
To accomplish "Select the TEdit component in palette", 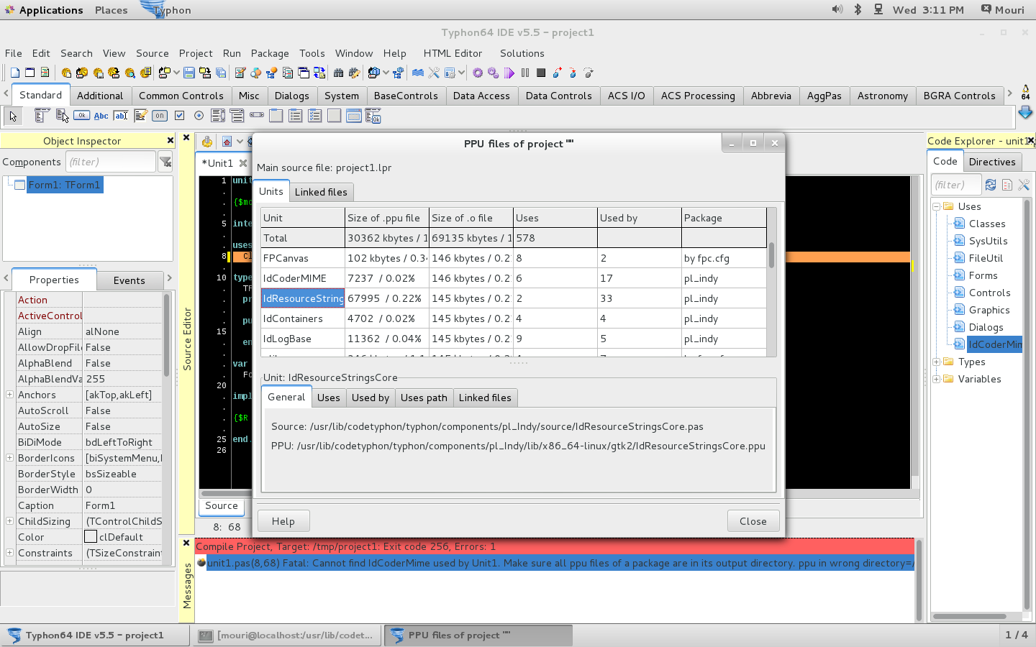I will tap(121, 116).
